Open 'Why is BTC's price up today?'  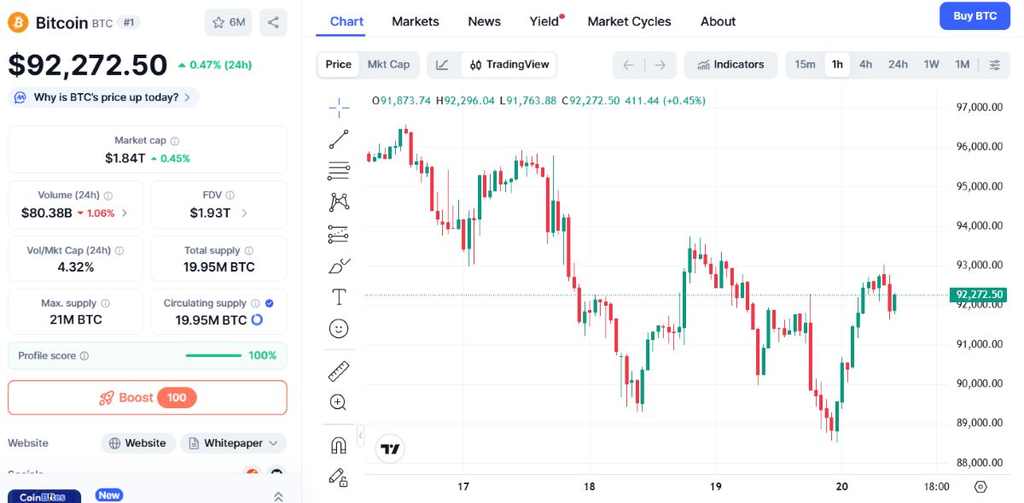104,97
